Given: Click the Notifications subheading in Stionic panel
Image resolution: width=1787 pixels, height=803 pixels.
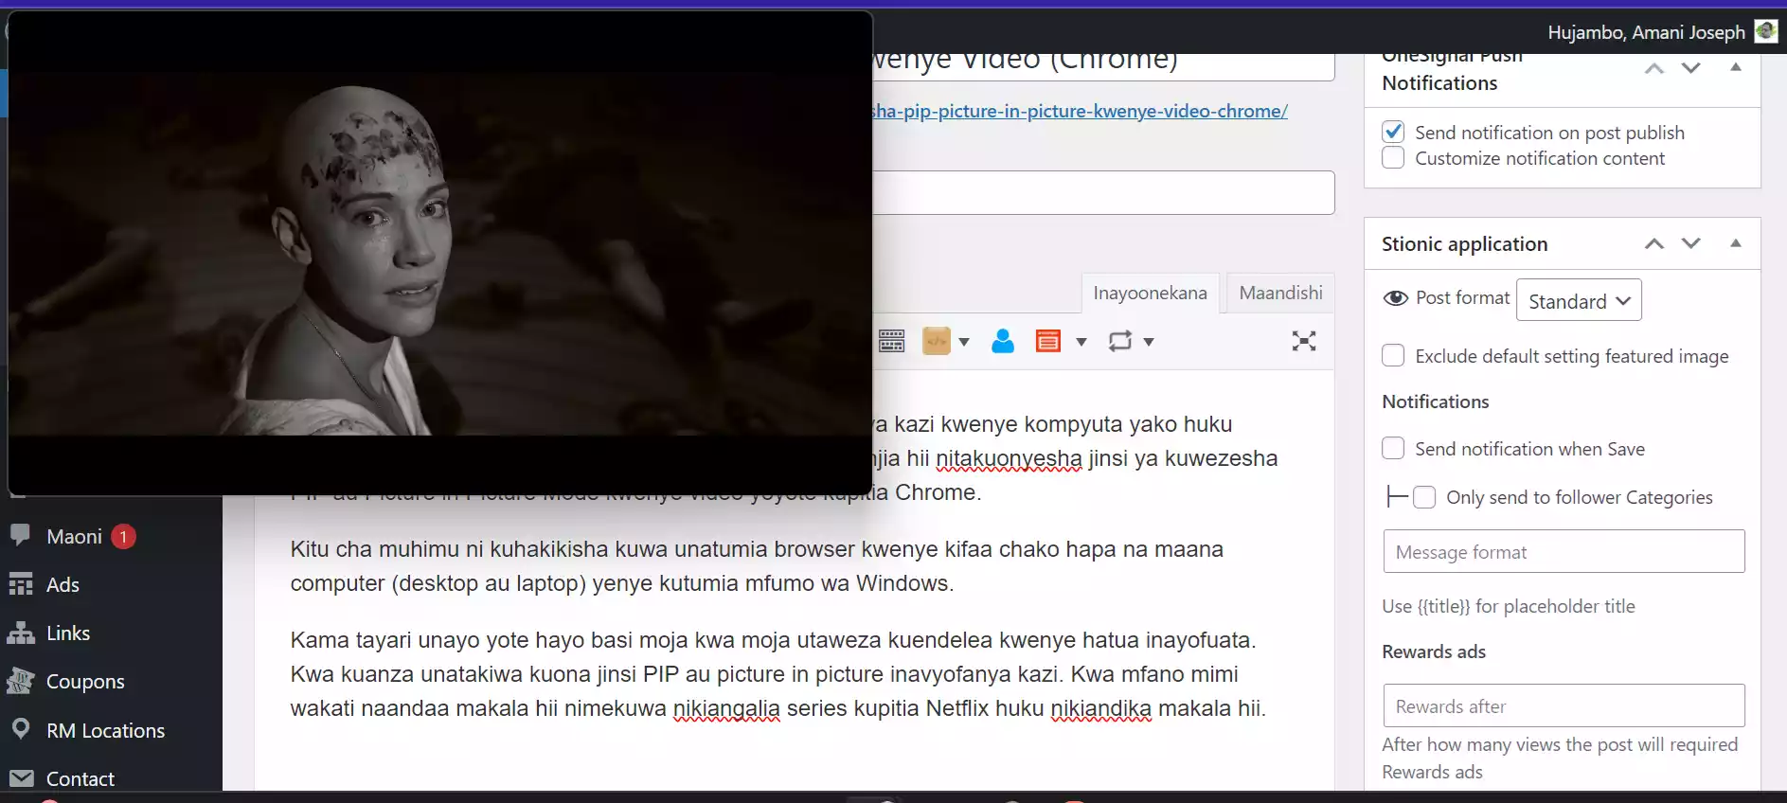Looking at the screenshot, I should tap(1436, 401).
